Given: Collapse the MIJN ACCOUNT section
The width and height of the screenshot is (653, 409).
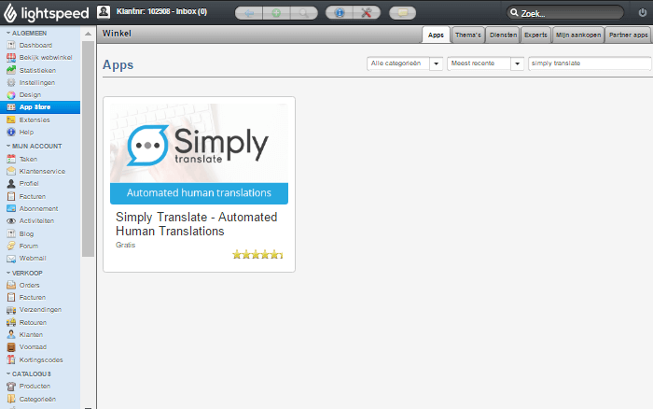Looking at the screenshot, I should click(x=34, y=147).
